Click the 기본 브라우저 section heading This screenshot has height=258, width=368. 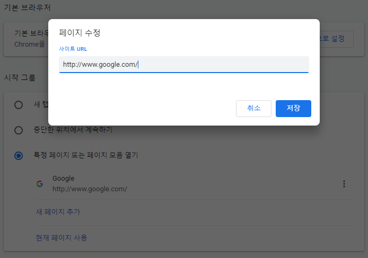click(x=27, y=7)
